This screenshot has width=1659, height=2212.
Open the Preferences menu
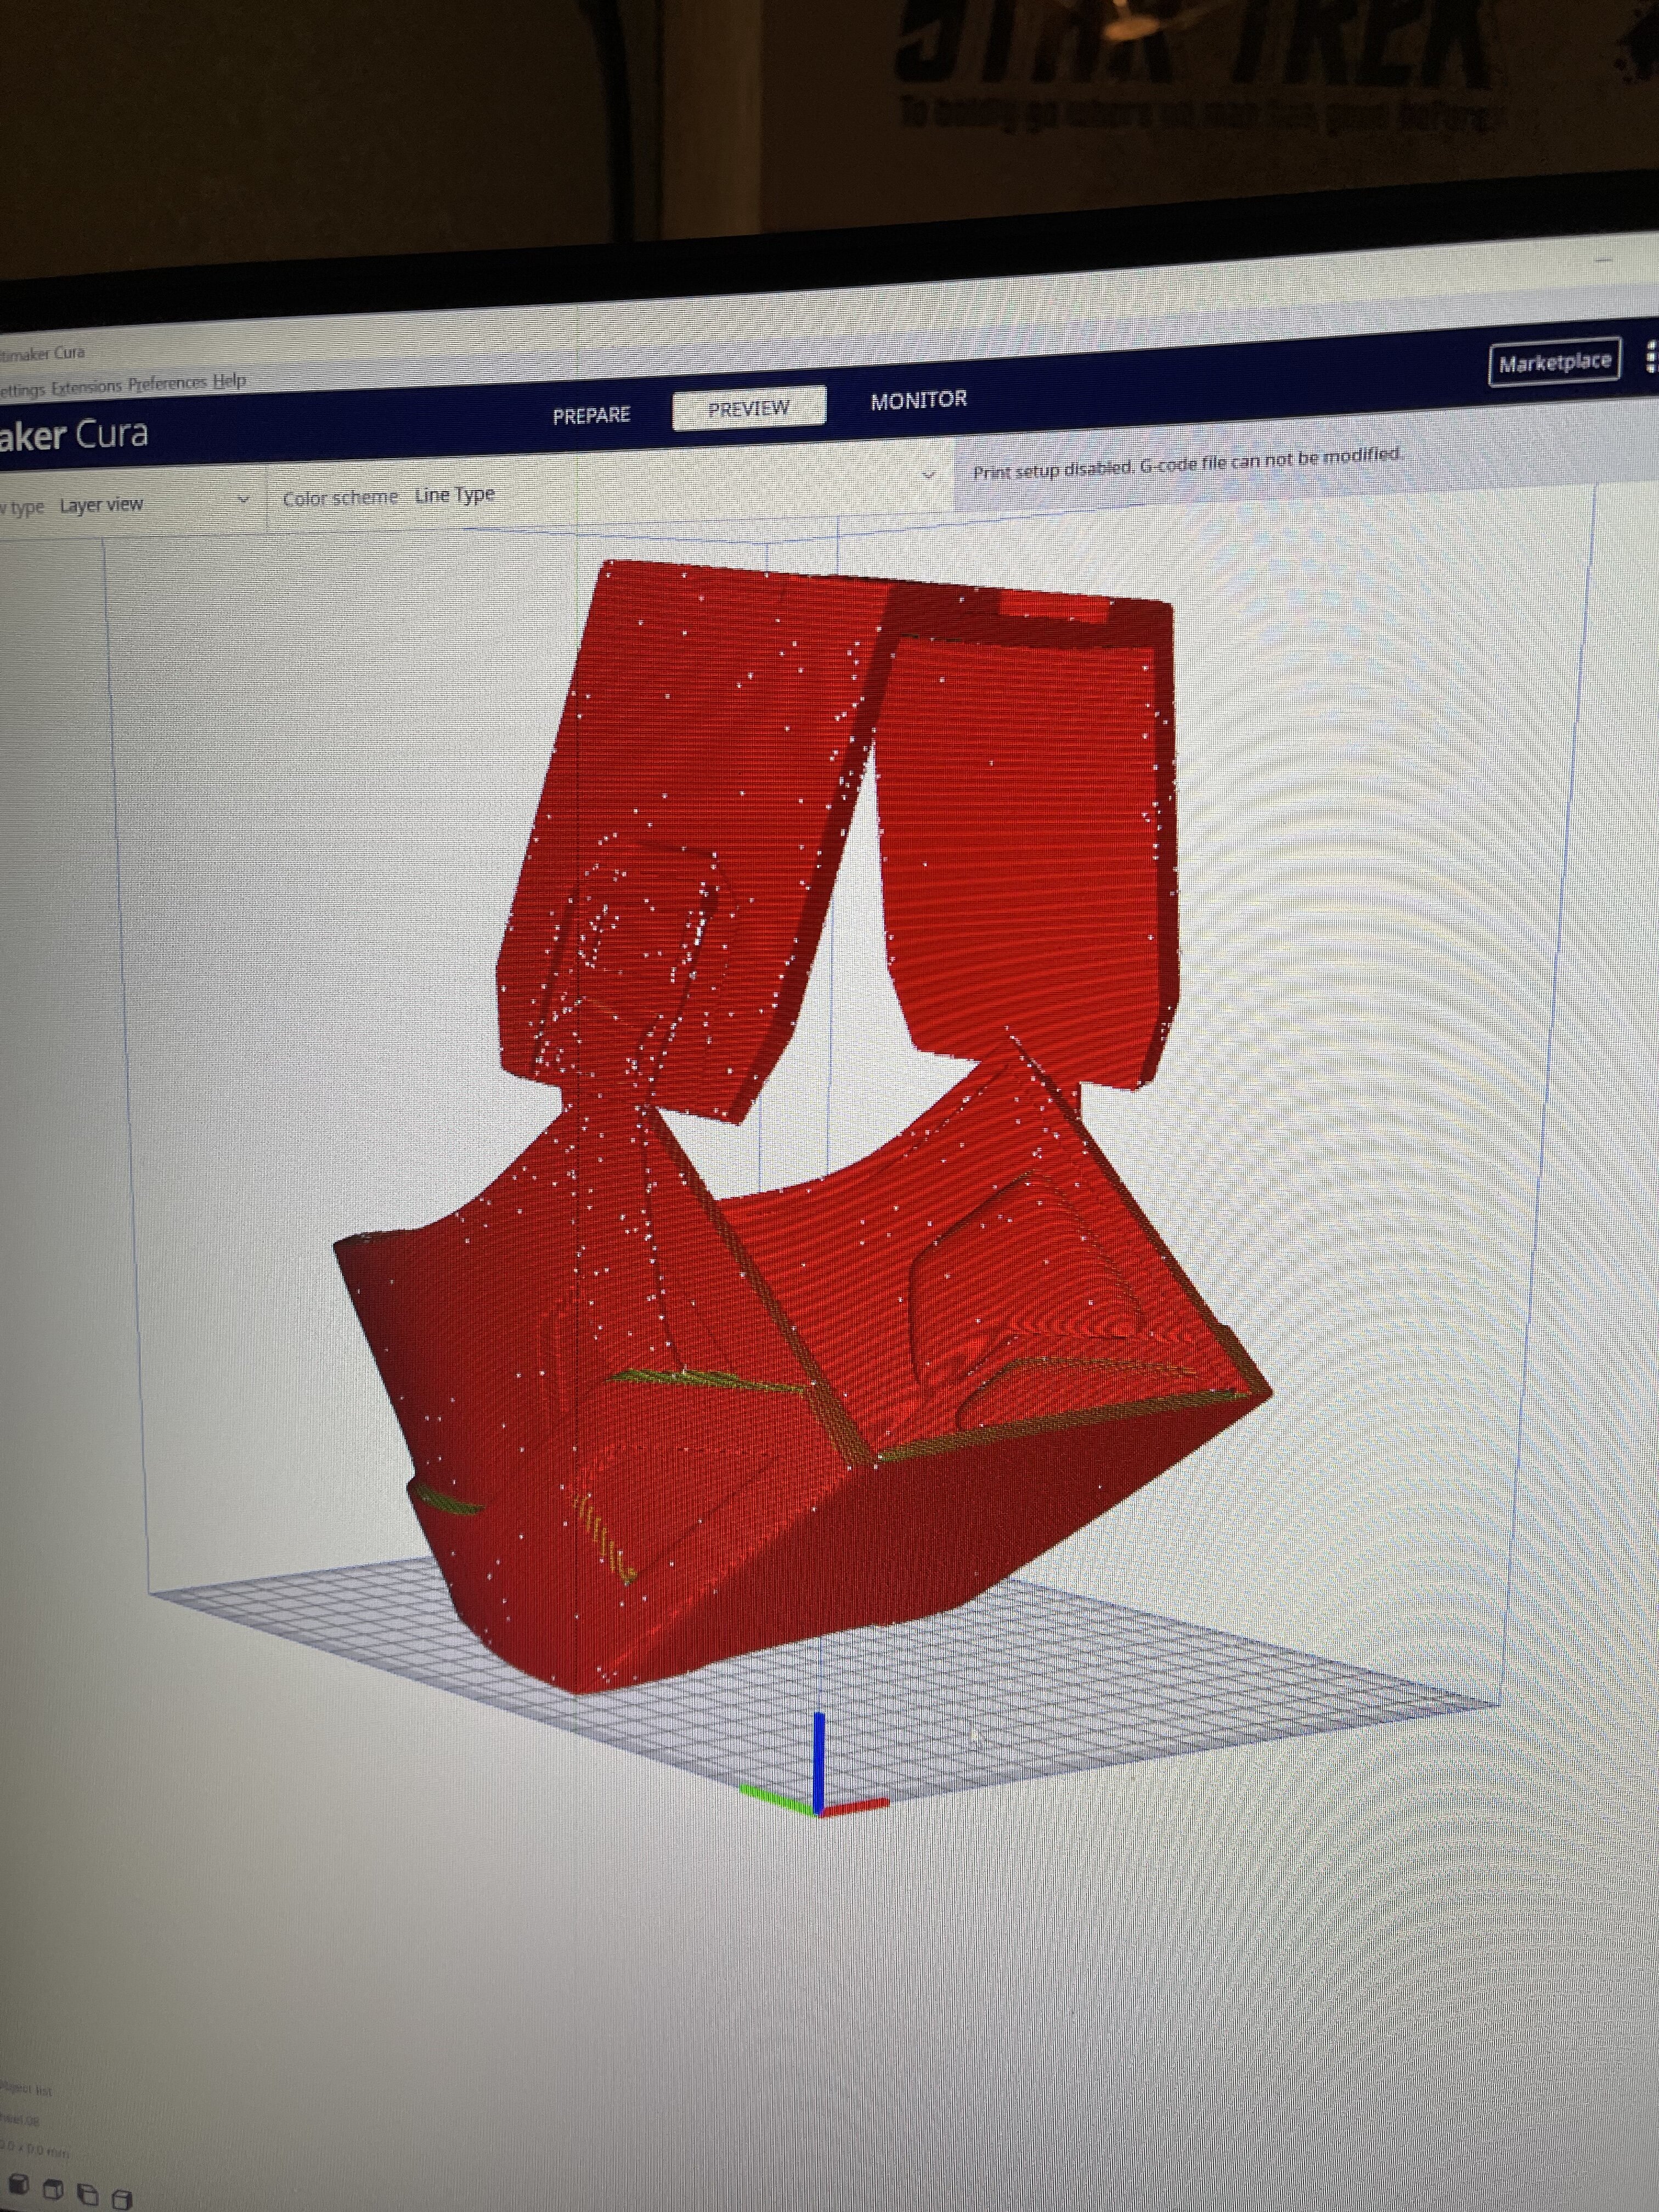(x=167, y=383)
